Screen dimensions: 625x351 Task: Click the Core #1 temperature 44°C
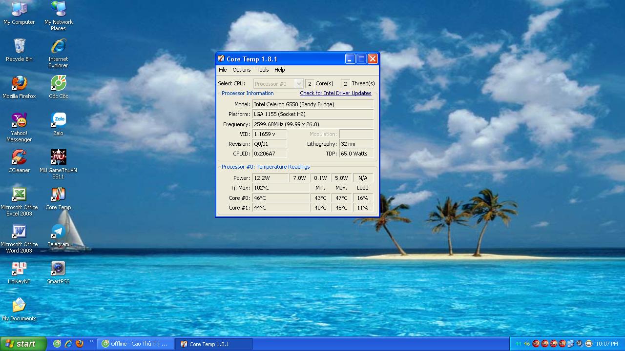pyautogui.click(x=281, y=208)
